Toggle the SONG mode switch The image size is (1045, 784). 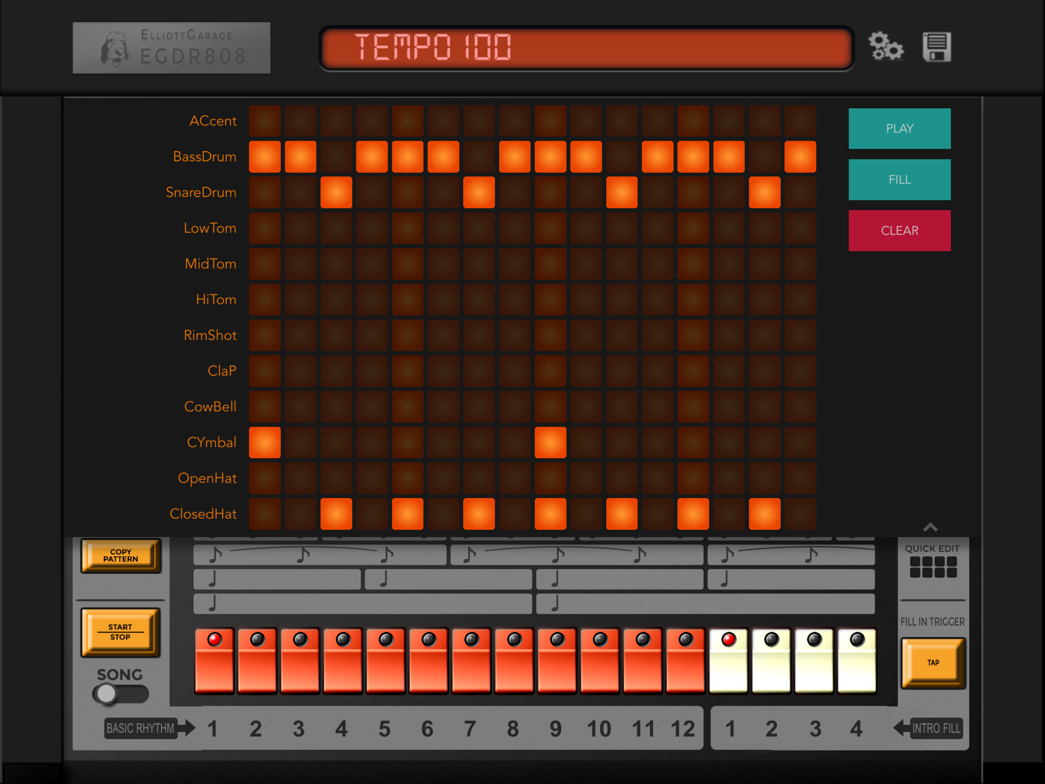pos(120,694)
